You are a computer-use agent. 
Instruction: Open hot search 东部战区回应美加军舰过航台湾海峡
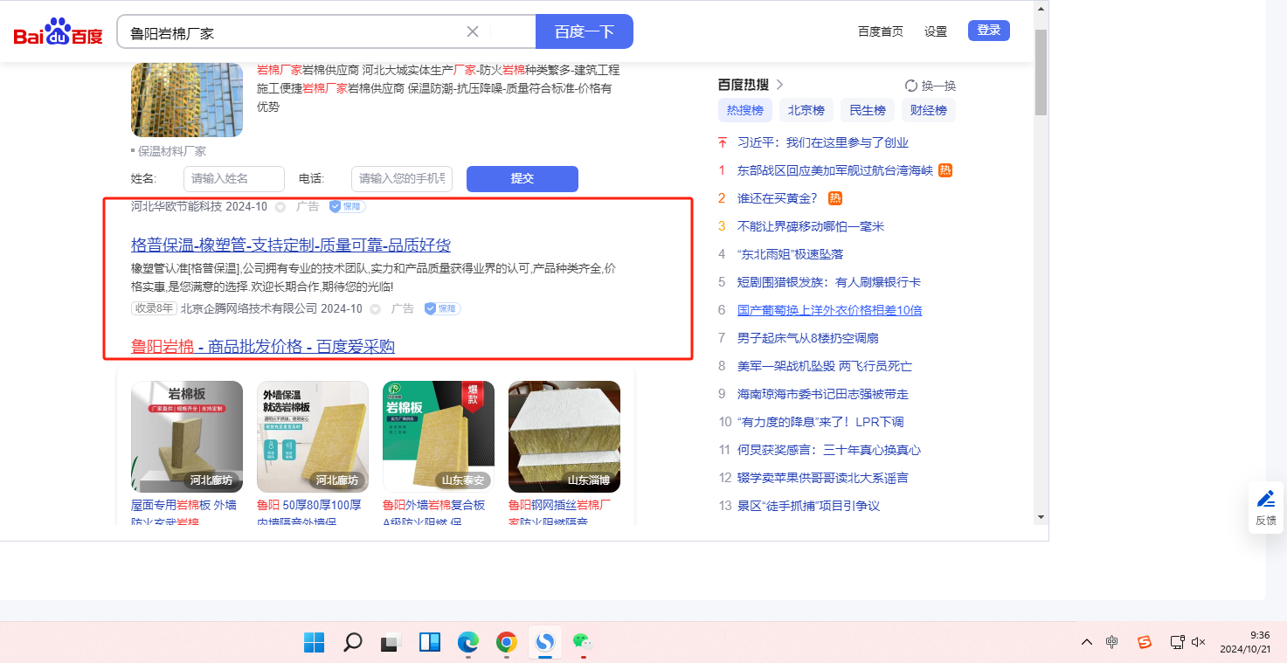pos(835,170)
